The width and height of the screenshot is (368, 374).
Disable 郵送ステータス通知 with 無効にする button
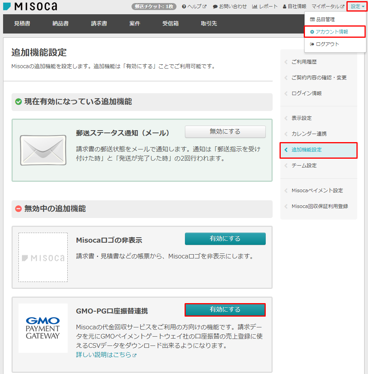225,132
